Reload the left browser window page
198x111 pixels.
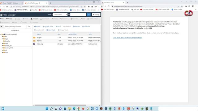pos(7,7)
